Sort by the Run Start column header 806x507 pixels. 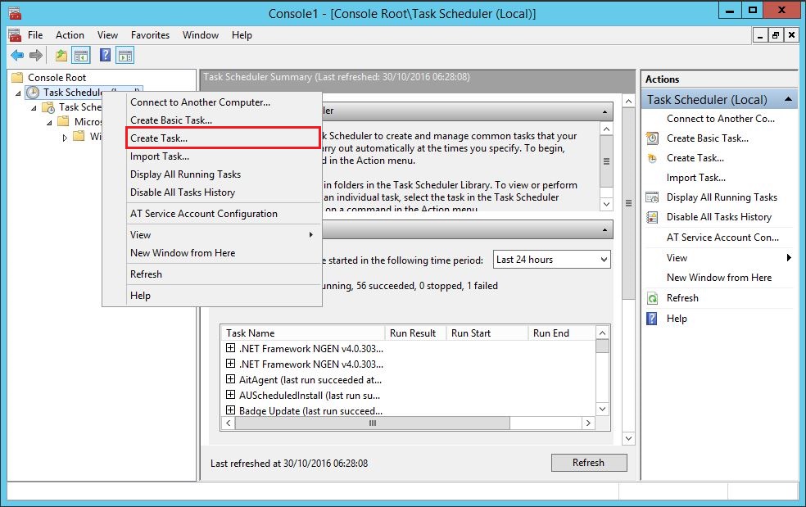[x=487, y=333]
